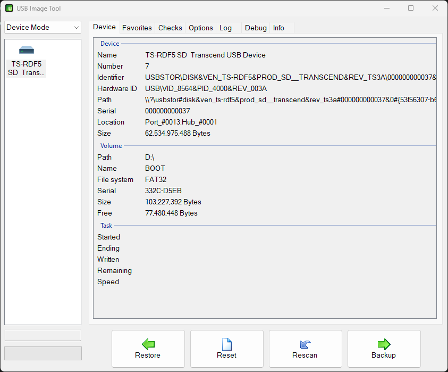Click device serial 000000000037

click(167, 111)
